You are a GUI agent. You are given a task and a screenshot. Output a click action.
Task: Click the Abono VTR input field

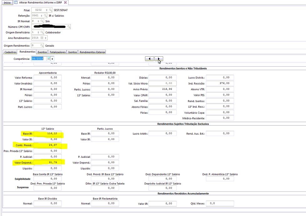coord(220,89)
